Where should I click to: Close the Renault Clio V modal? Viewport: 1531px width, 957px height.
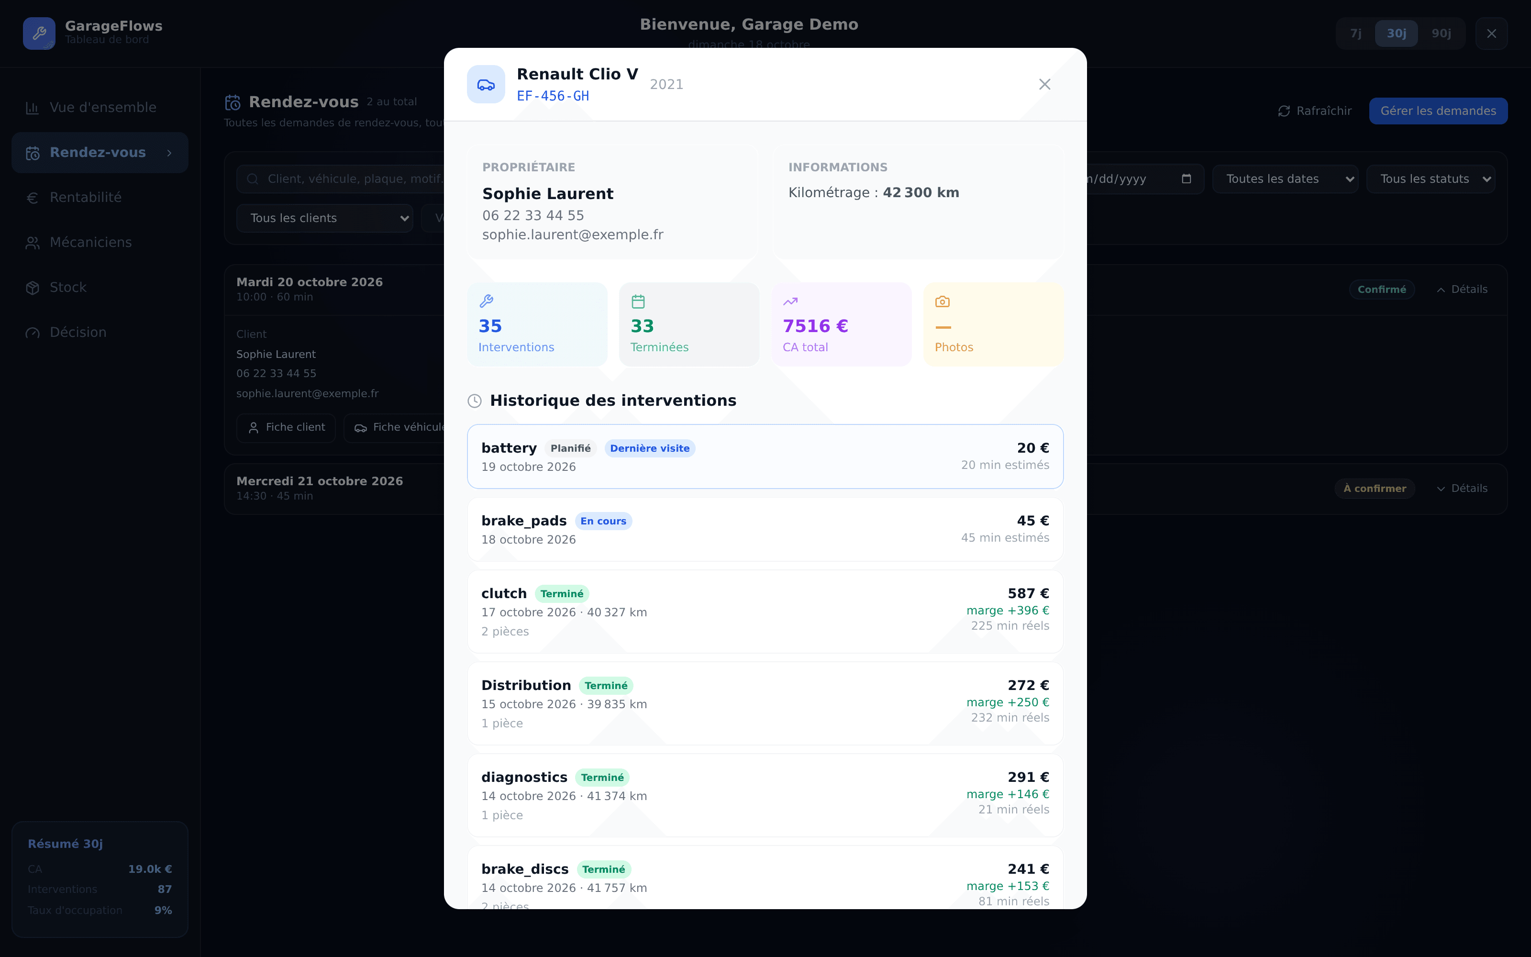tap(1044, 84)
